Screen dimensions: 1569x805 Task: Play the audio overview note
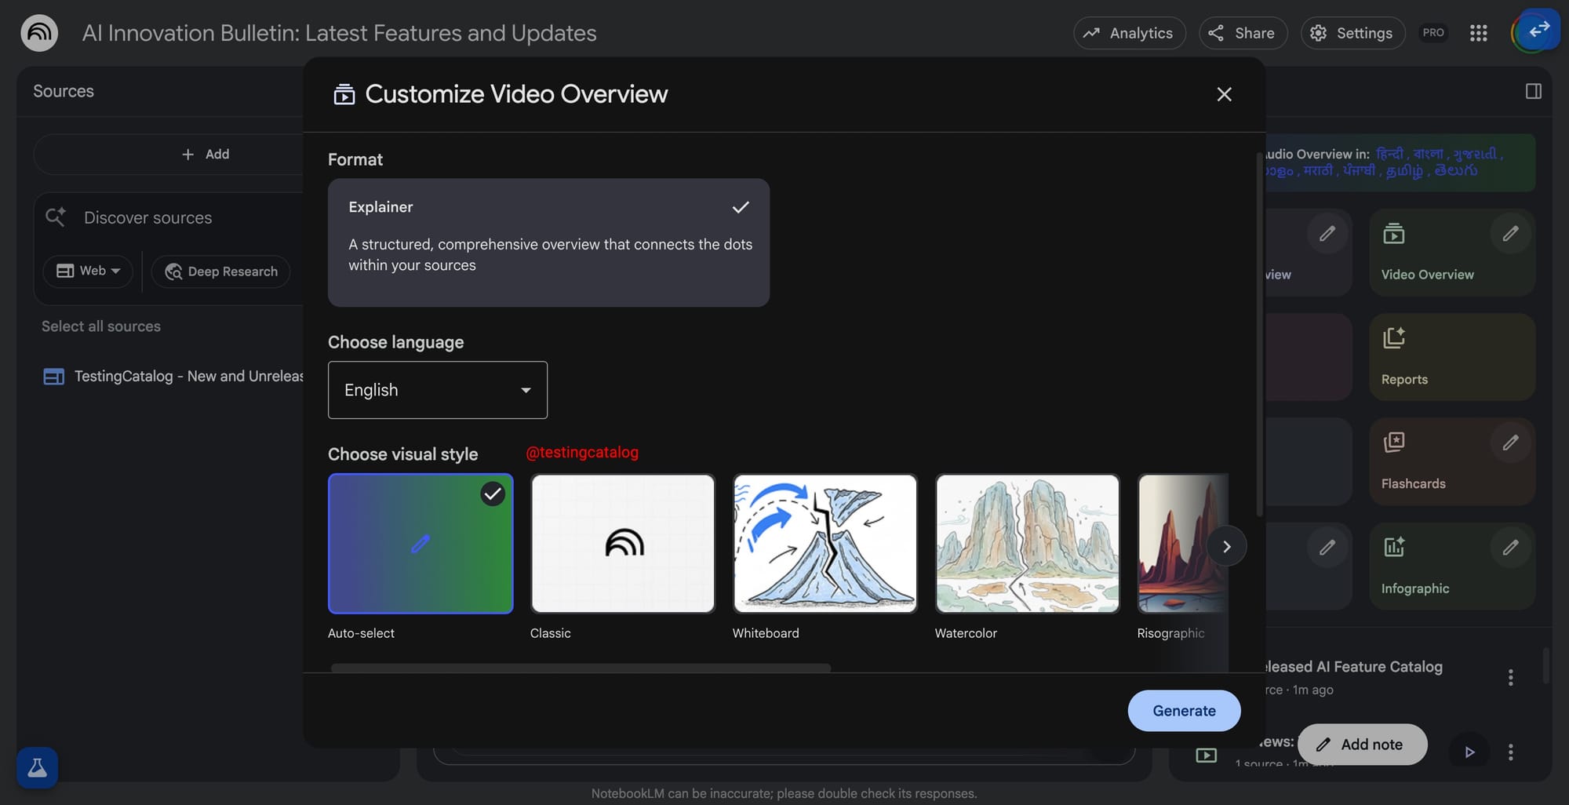tap(1469, 752)
